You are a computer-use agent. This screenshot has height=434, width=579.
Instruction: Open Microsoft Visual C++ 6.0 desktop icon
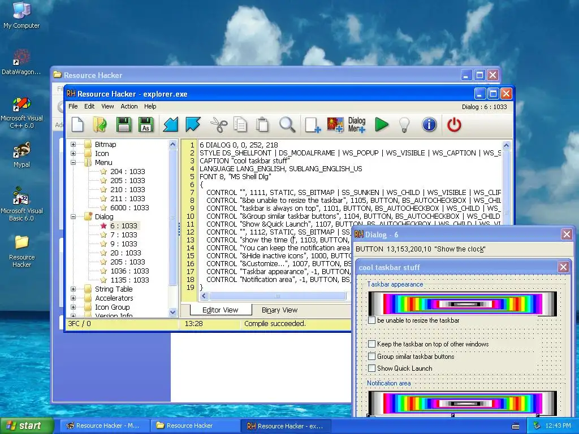22,112
